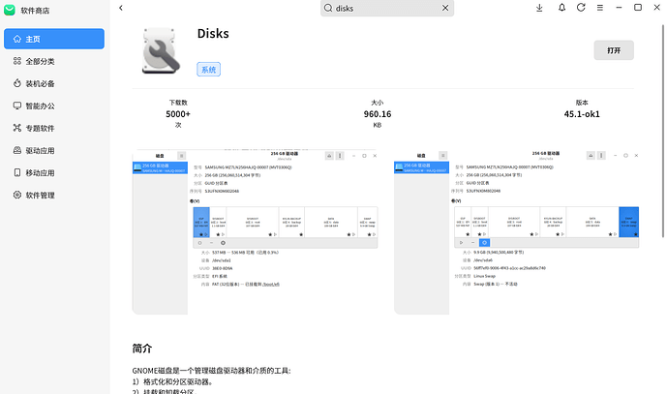Select 主页 in the sidebar

click(x=54, y=39)
